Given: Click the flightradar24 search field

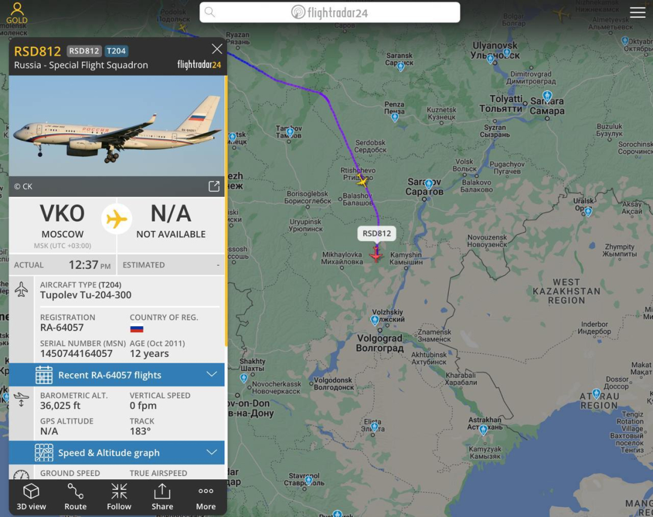Looking at the screenshot, I should tap(330, 13).
